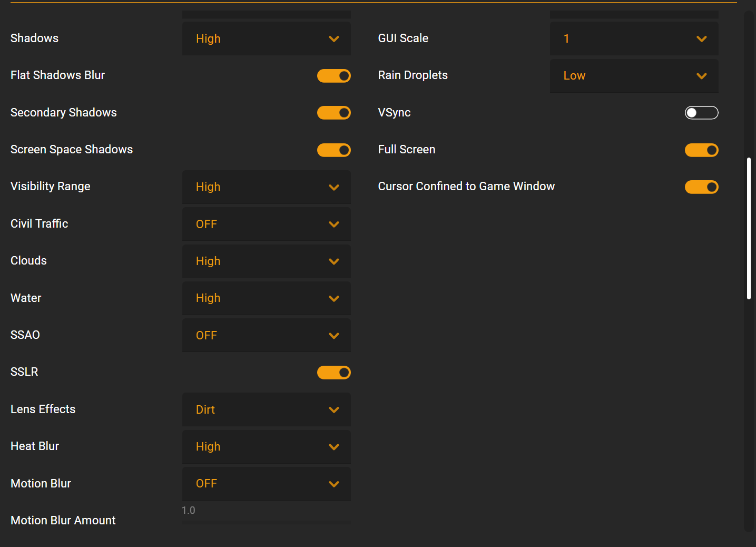756x547 pixels.
Task: Click the Lens Effects chevron icon
Action: (333, 409)
